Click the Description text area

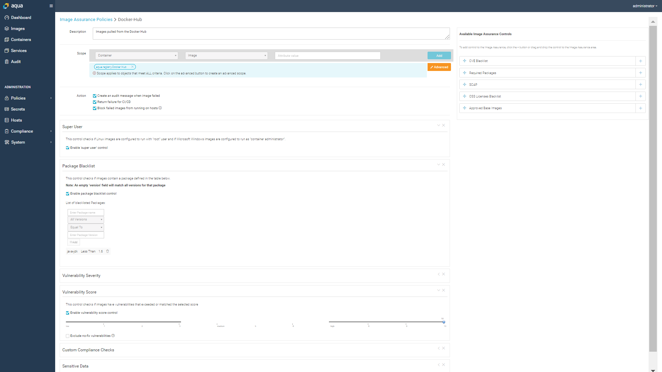(271, 34)
